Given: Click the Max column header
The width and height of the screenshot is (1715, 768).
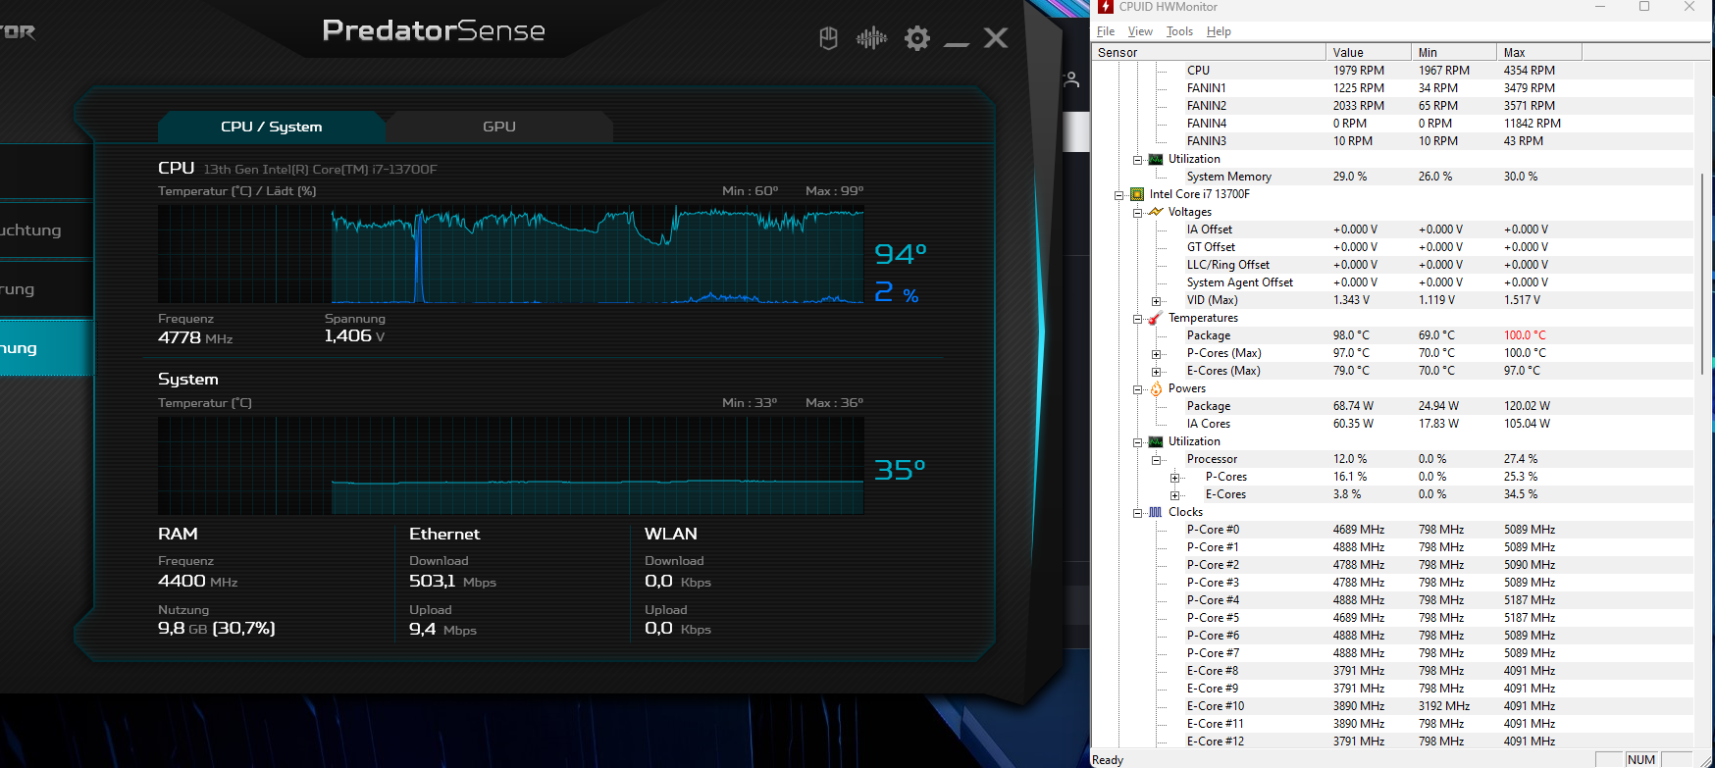Looking at the screenshot, I should 1539,53.
